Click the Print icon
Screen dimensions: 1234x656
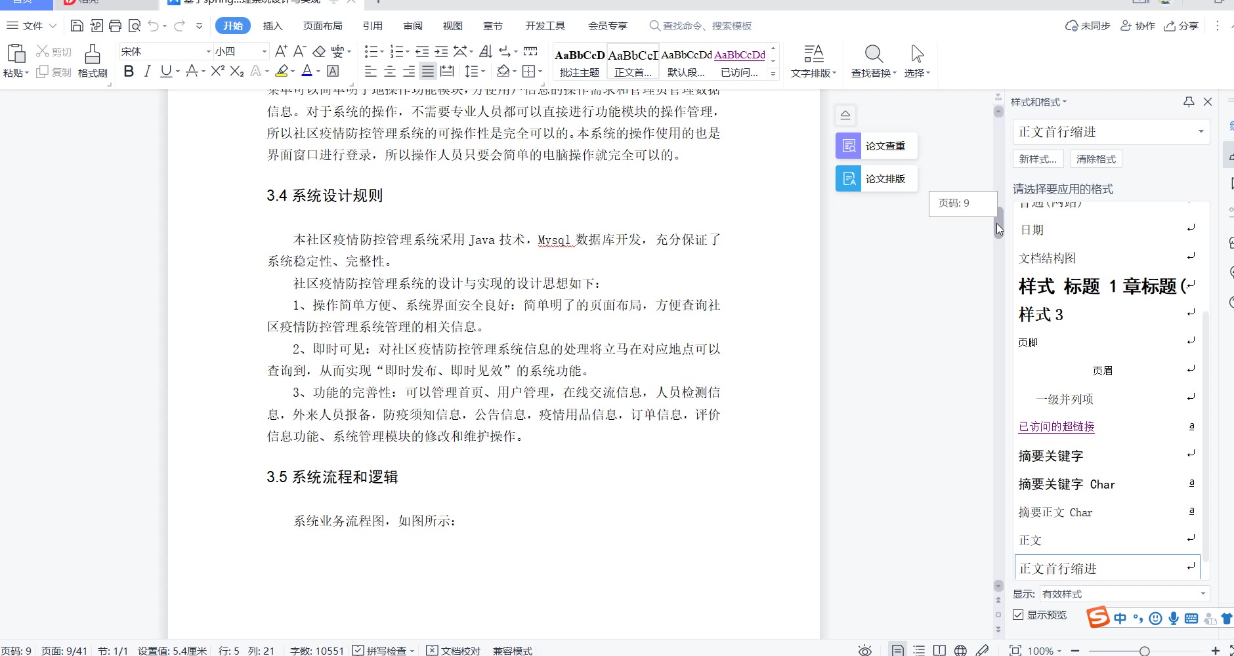click(x=115, y=26)
